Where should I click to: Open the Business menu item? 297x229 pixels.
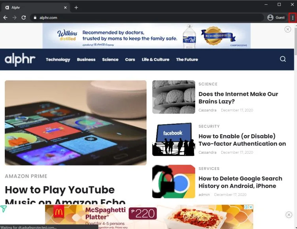[86, 60]
